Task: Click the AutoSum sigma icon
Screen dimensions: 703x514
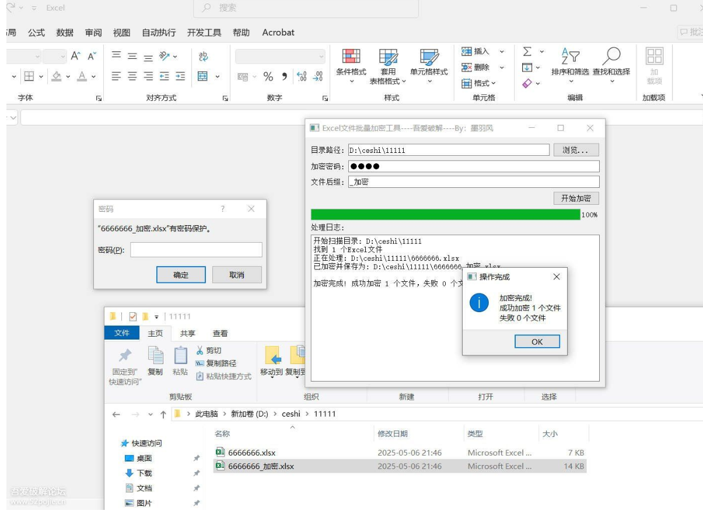Action: (x=527, y=53)
